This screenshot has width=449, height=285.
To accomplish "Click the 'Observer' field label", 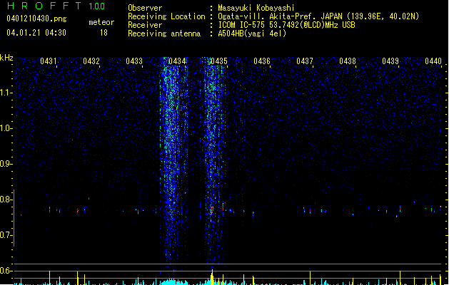I will click(x=145, y=8).
